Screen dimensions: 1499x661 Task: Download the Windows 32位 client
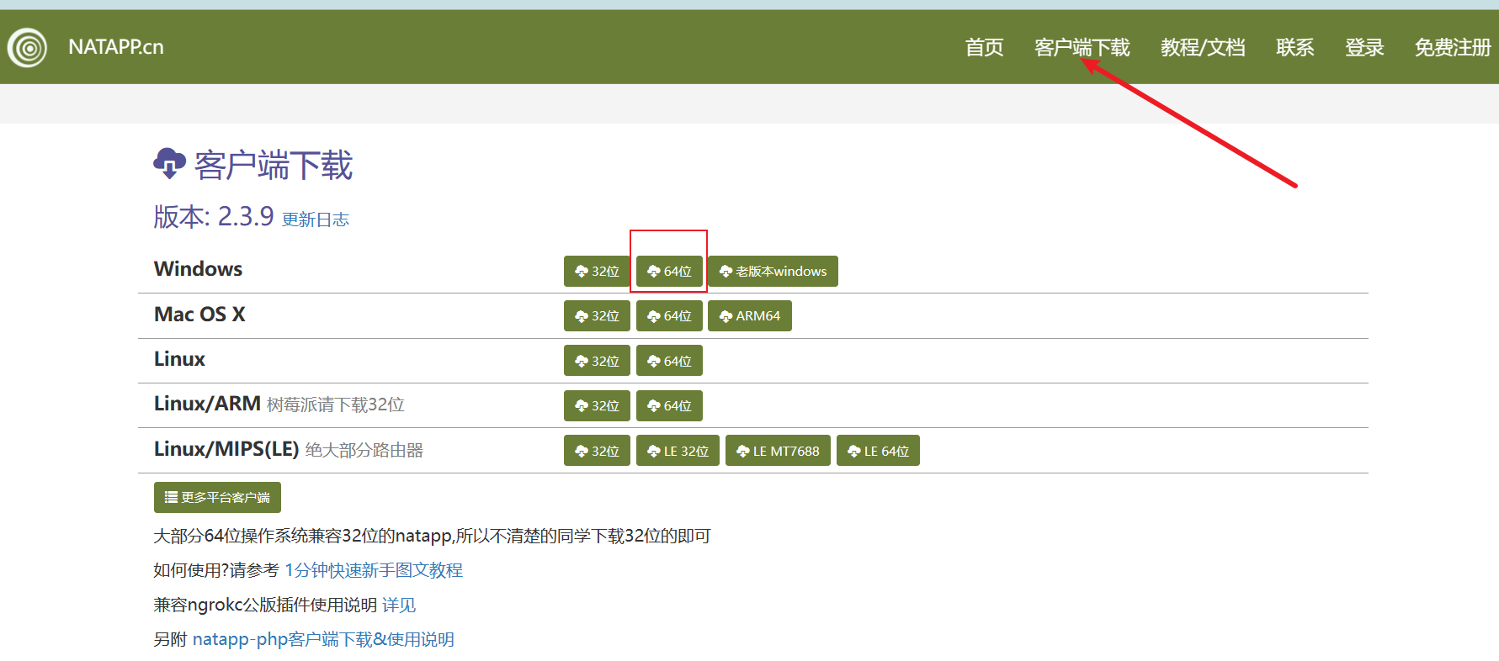(x=597, y=272)
